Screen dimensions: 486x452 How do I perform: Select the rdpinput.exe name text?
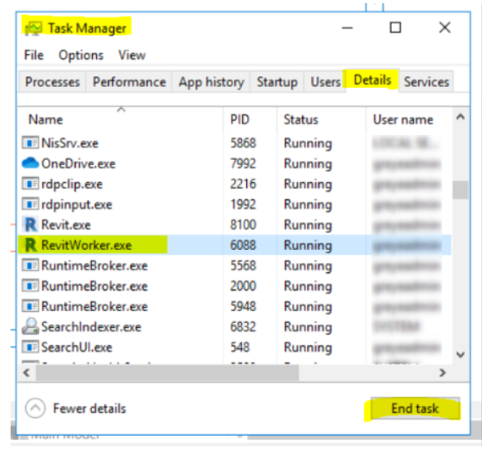tap(77, 204)
